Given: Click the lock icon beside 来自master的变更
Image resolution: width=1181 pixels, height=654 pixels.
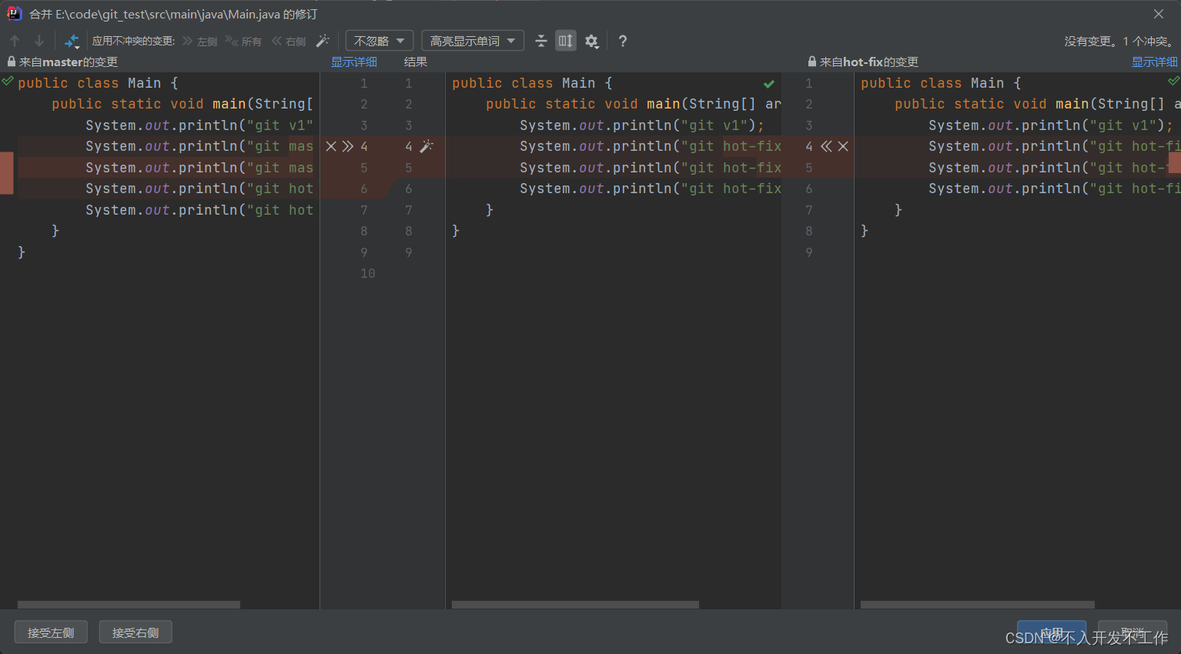Looking at the screenshot, I should pos(11,62).
